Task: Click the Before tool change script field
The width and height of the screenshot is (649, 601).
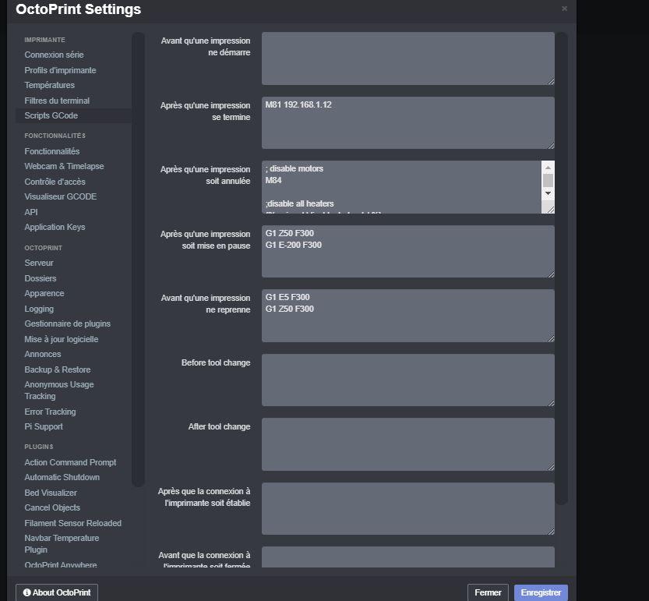Action: 408,380
